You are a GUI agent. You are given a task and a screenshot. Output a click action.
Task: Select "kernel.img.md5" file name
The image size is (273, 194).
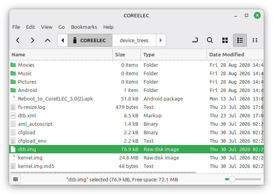pyautogui.click(x=36, y=166)
